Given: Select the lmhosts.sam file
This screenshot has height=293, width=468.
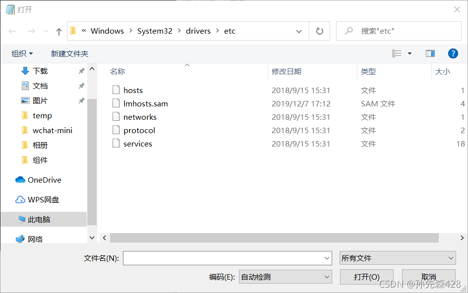Looking at the screenshot, I should click(146, 104).
